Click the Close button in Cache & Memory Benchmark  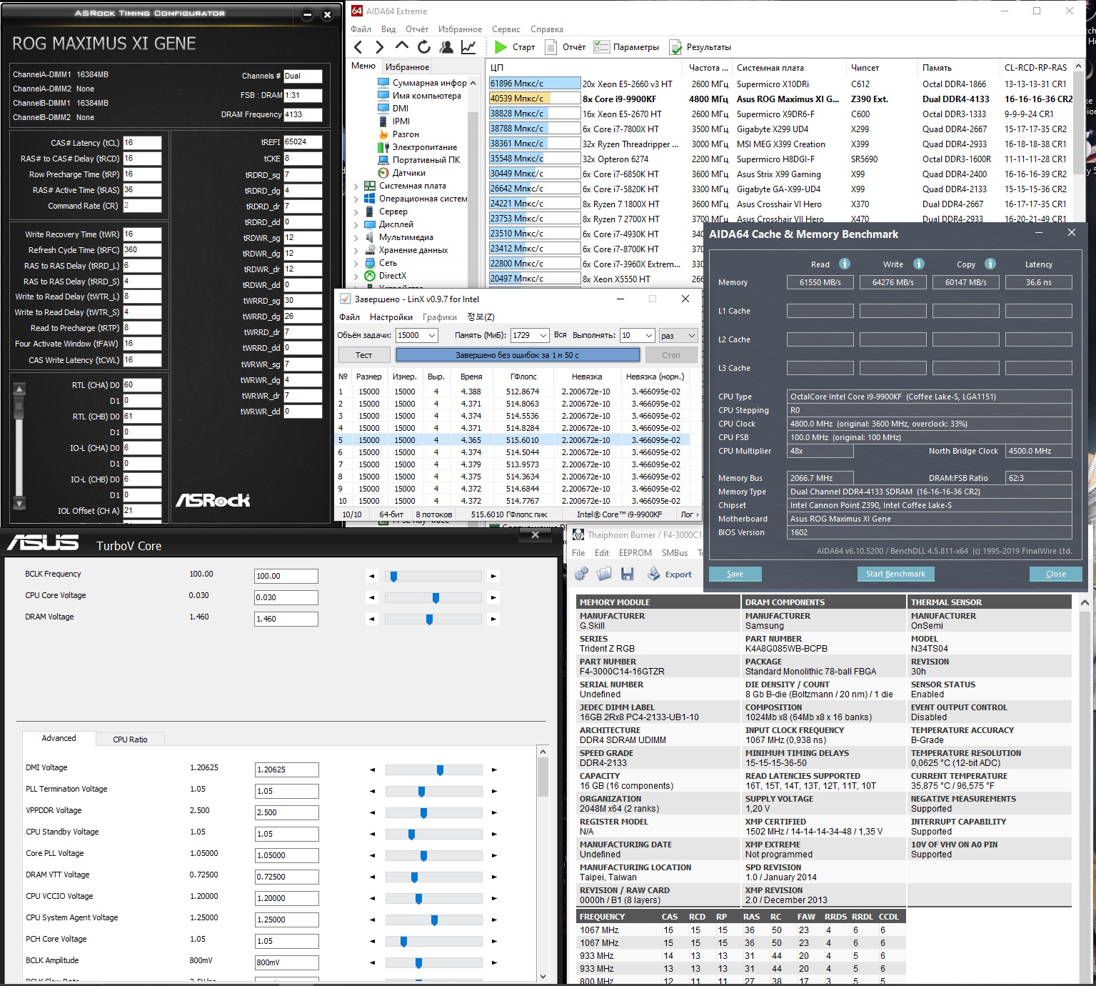(x=1055, y=574)
